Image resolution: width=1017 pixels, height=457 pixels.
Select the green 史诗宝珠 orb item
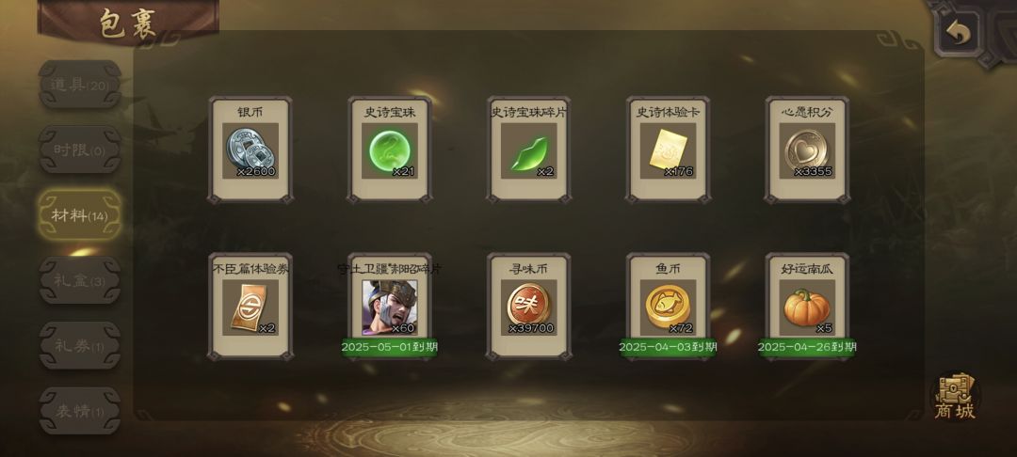coord(389,150)
